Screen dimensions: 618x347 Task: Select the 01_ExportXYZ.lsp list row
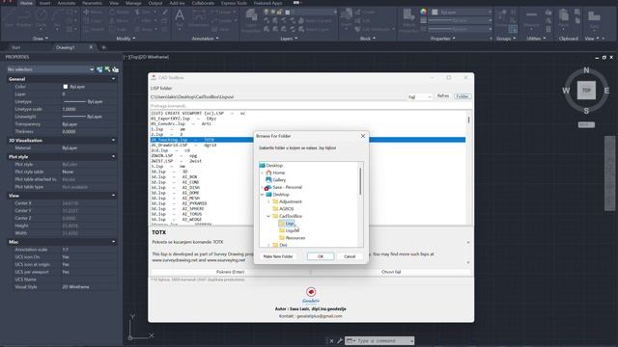tap(307, 119)
